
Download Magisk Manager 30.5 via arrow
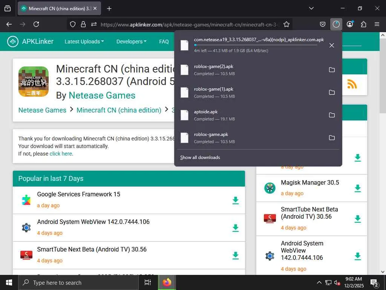pyautogui.click(x=358, y=188)
